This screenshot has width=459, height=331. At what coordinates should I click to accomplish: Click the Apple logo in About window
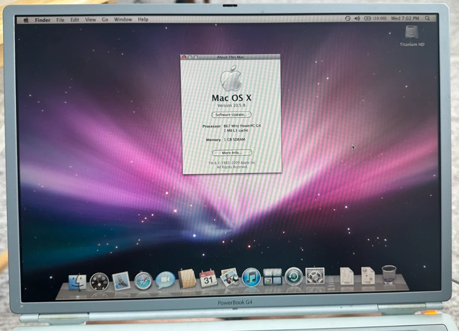tap(231, 78)
